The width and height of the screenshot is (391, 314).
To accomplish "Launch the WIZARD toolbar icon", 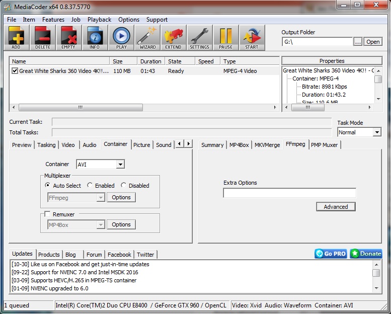I will (147, 38).
